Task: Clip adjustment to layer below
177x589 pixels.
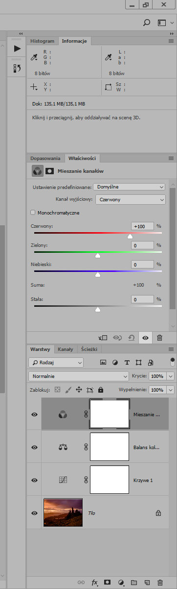Action: pos(103,338)
